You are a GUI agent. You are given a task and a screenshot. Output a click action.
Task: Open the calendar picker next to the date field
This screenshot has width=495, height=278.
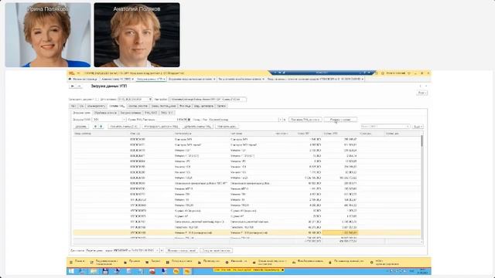click(150, 100)
